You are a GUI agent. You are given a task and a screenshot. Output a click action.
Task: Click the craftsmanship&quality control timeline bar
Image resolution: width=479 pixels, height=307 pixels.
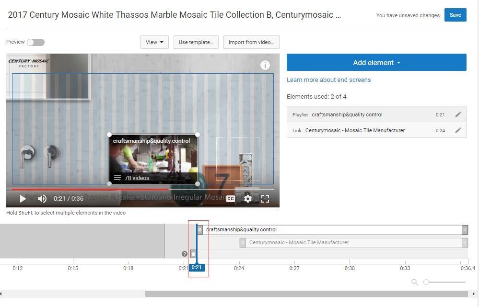(332, 229)
